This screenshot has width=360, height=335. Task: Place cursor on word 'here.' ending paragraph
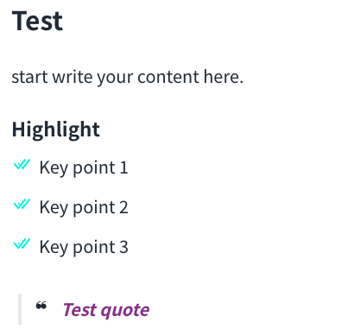click(224, 77)
